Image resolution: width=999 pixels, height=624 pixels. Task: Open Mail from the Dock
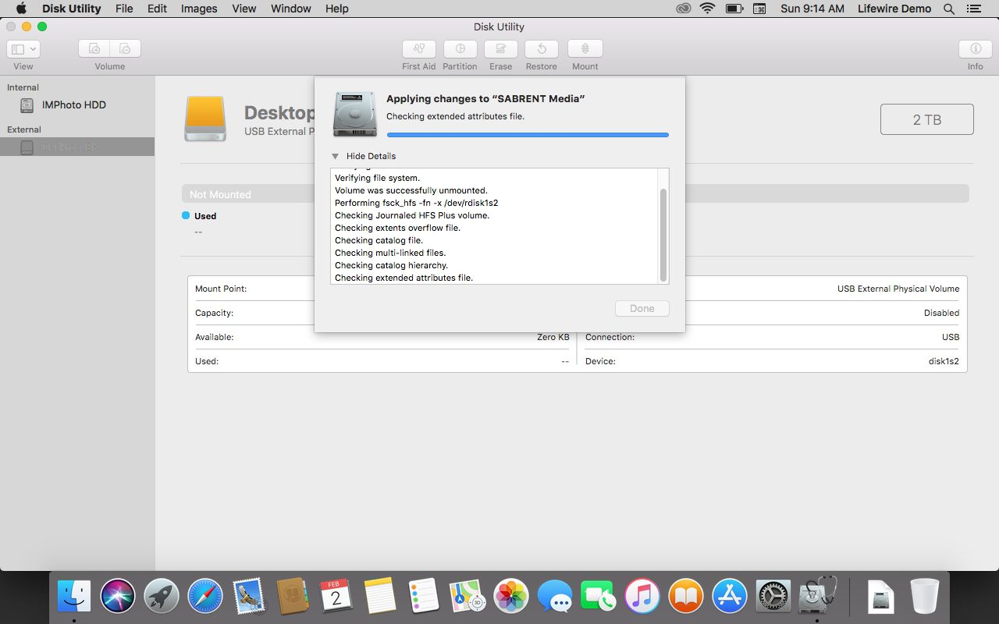click(249, 597)
